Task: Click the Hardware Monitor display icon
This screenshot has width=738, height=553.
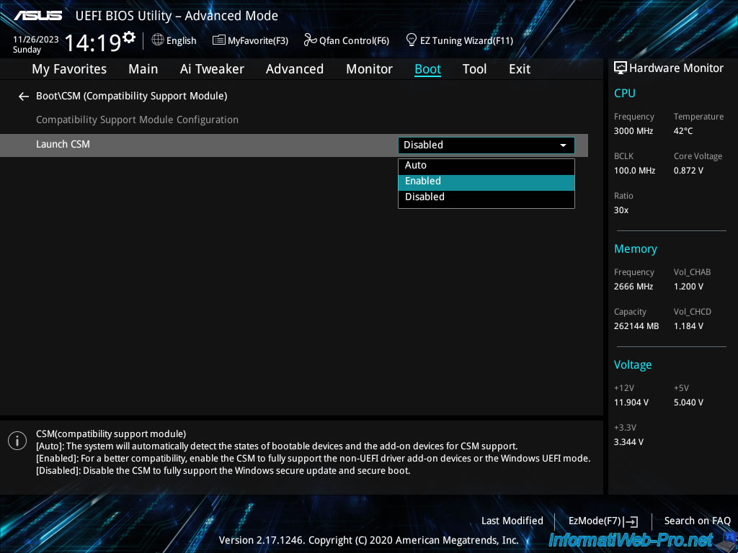Action: click(x=621, y=68)
